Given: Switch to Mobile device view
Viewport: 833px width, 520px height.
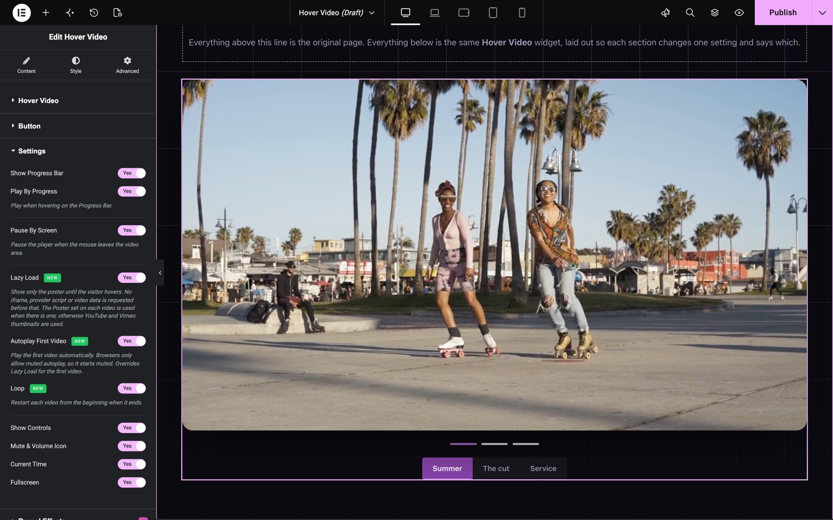Looking at the screenshot, I should (x=522, y=12).
